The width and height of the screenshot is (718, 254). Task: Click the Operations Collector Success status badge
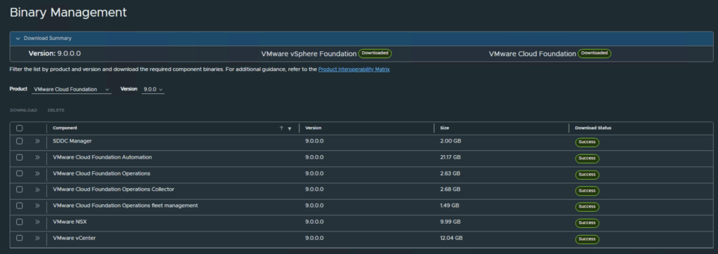tap(587, 191)
